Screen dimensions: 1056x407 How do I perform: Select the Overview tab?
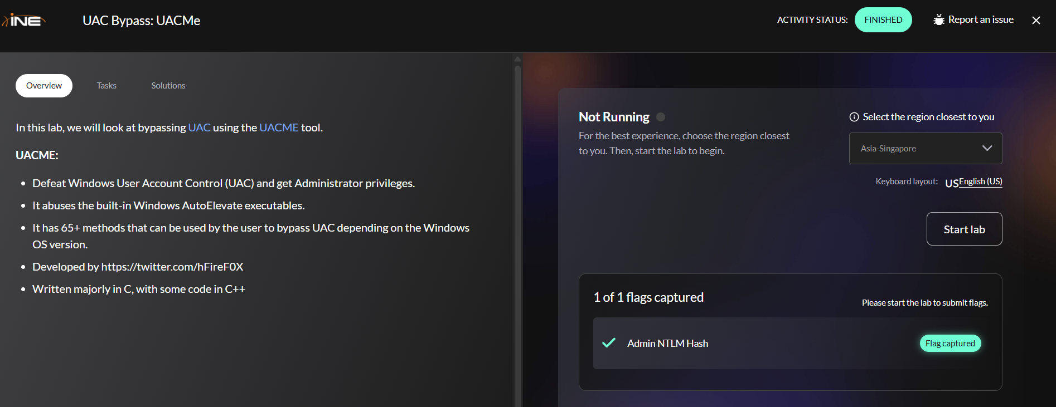click(44, 86)
